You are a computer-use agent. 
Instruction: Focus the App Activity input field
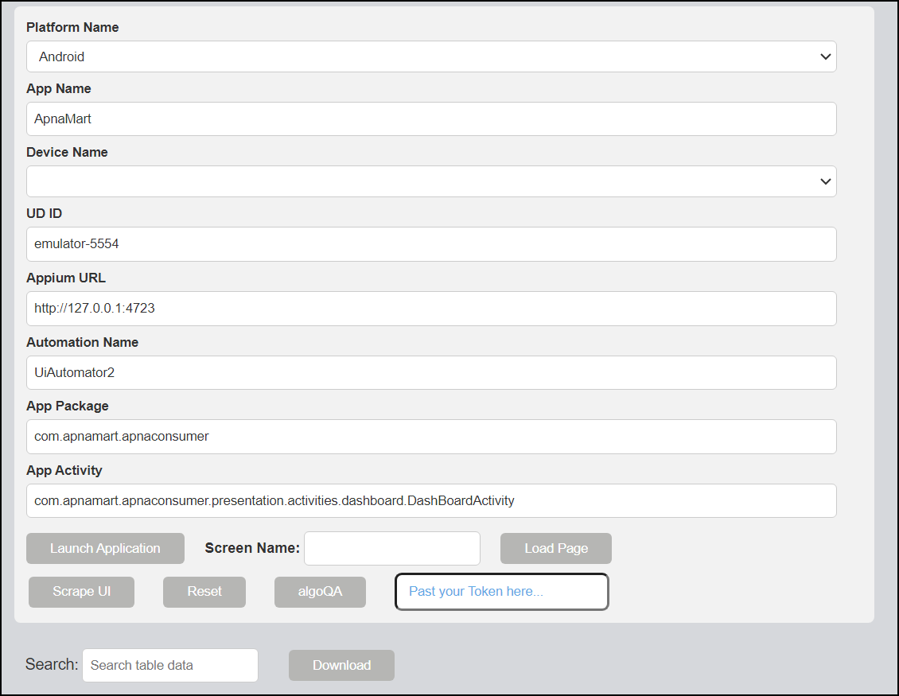(x=431, y=501)
